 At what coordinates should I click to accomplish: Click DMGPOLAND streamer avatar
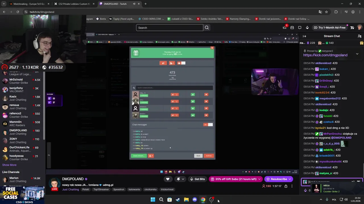(54, 184)
